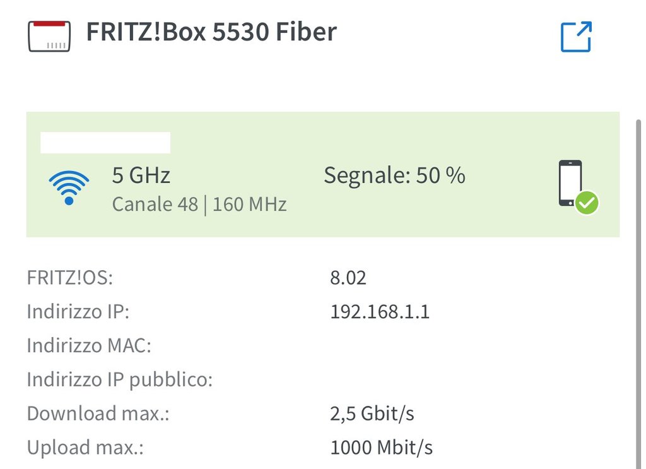
Task: Open the FRITZ!Box web interface external link icon
Action: (x=576, y=37)
